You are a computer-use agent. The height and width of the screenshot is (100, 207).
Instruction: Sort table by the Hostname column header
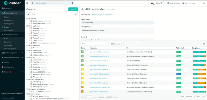[93, 48]
